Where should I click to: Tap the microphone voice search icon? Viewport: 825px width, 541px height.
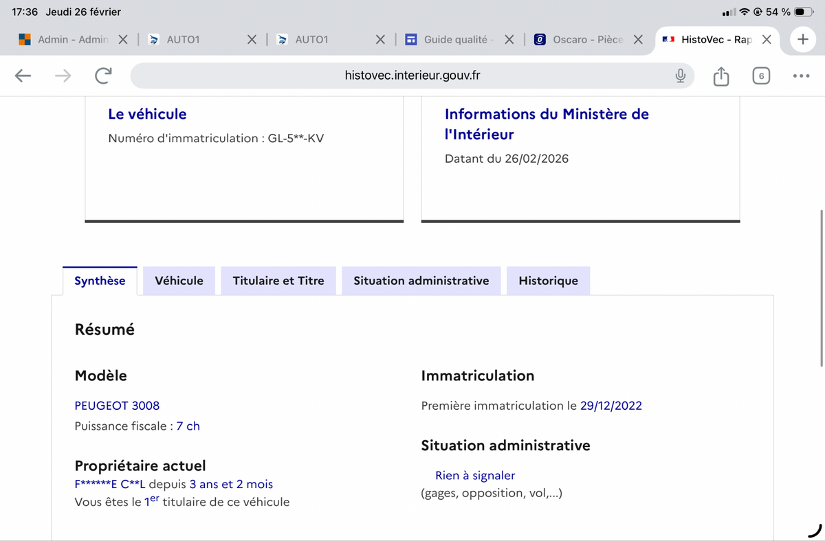[x=680, y=76]
